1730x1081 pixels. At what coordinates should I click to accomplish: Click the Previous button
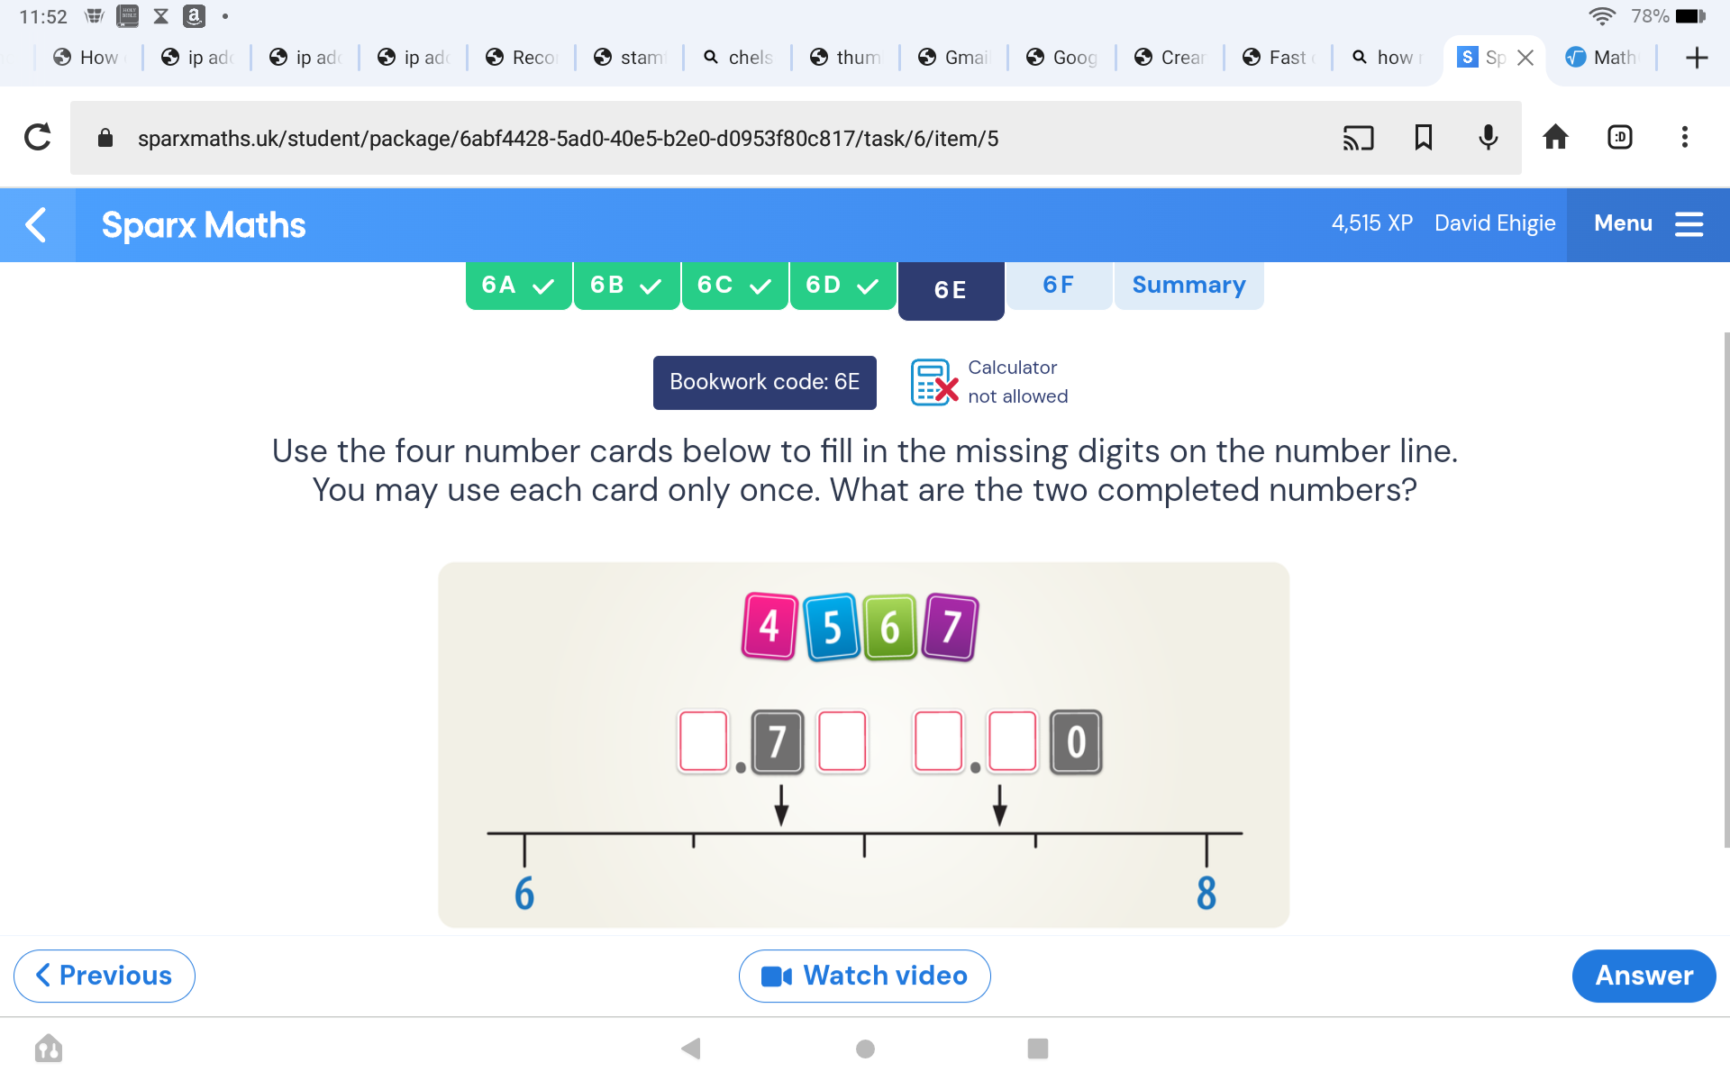pyautogui.click(x=104, y=975)
